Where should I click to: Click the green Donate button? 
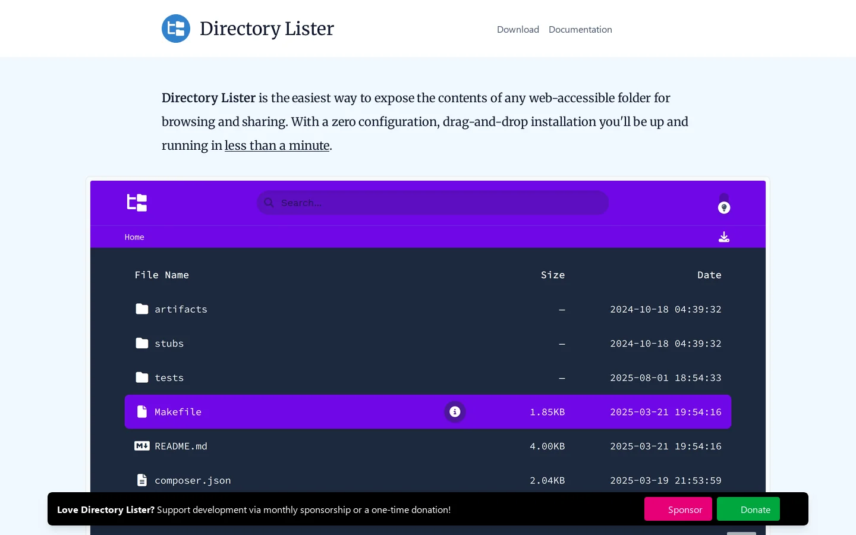pyautogui.click(x=748, y=509)
